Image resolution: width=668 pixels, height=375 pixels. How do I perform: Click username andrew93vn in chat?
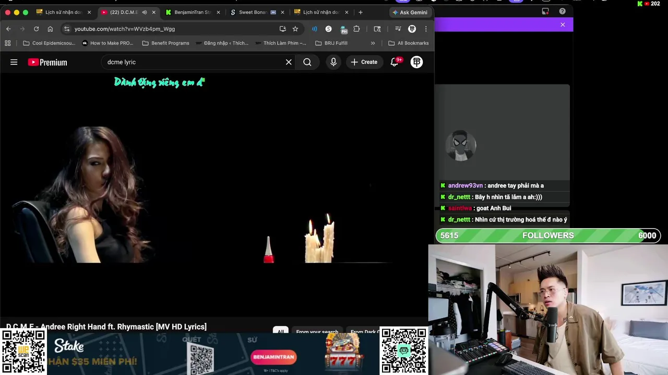(x=466, y=185)
